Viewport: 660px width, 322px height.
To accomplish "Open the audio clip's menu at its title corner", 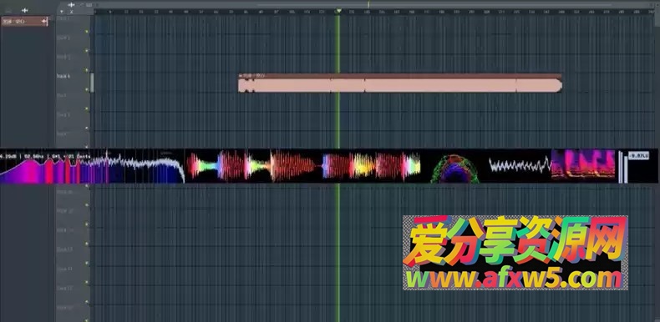I will point(241,76).
